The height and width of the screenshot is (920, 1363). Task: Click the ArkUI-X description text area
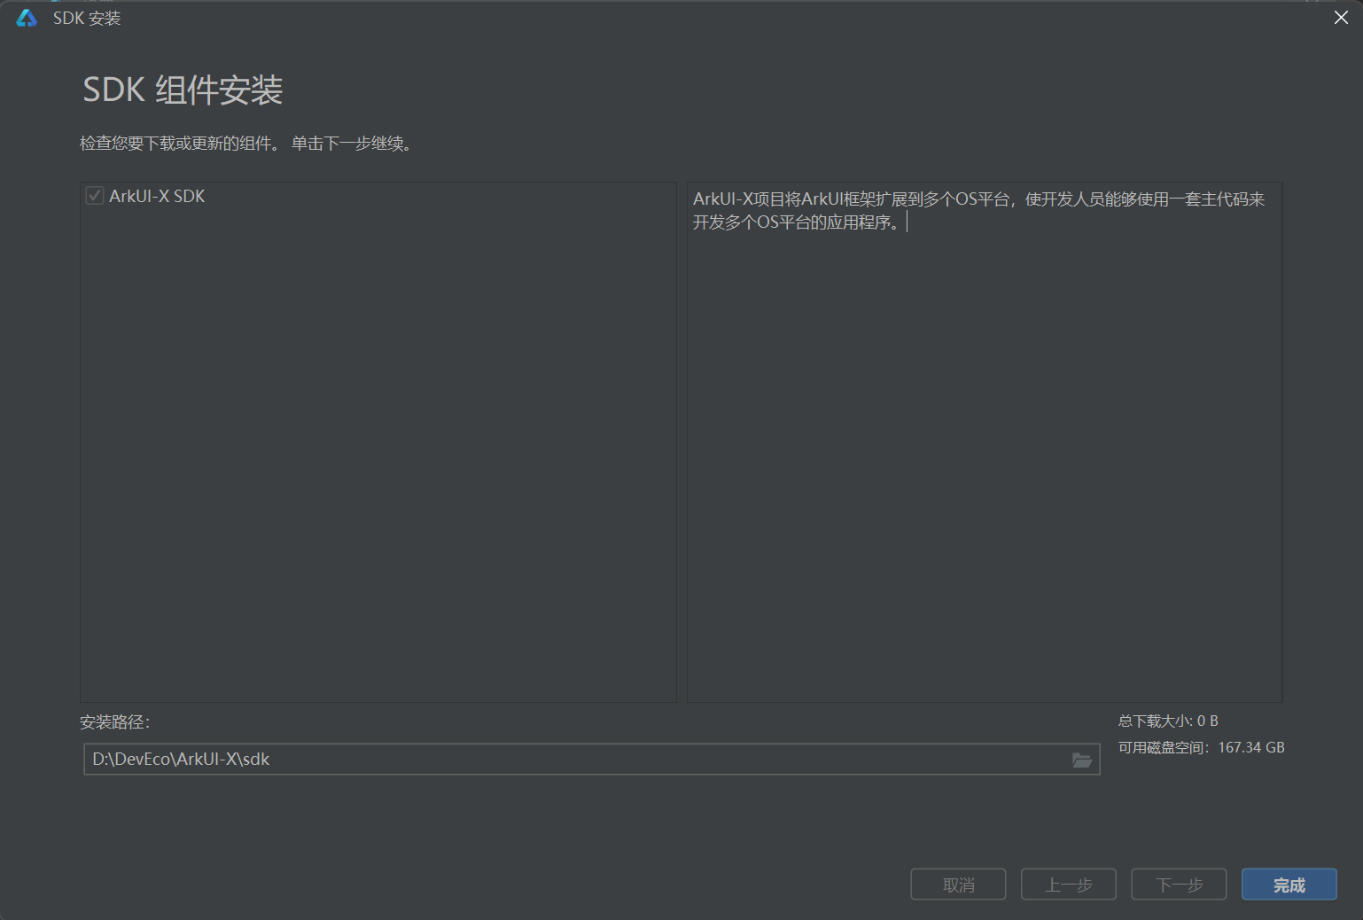[x=985, y=442]
